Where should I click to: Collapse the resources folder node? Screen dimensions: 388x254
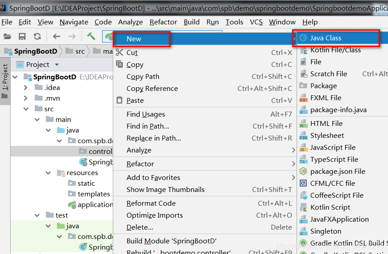(48, 173)
